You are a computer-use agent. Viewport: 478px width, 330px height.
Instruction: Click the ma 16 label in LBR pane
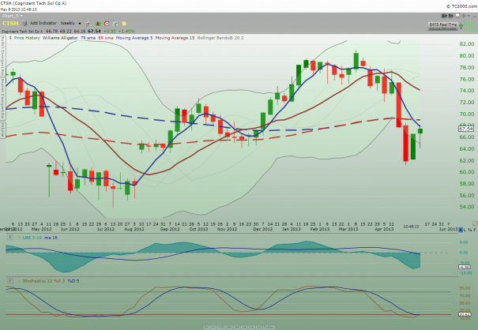click(x=51, y=238)
